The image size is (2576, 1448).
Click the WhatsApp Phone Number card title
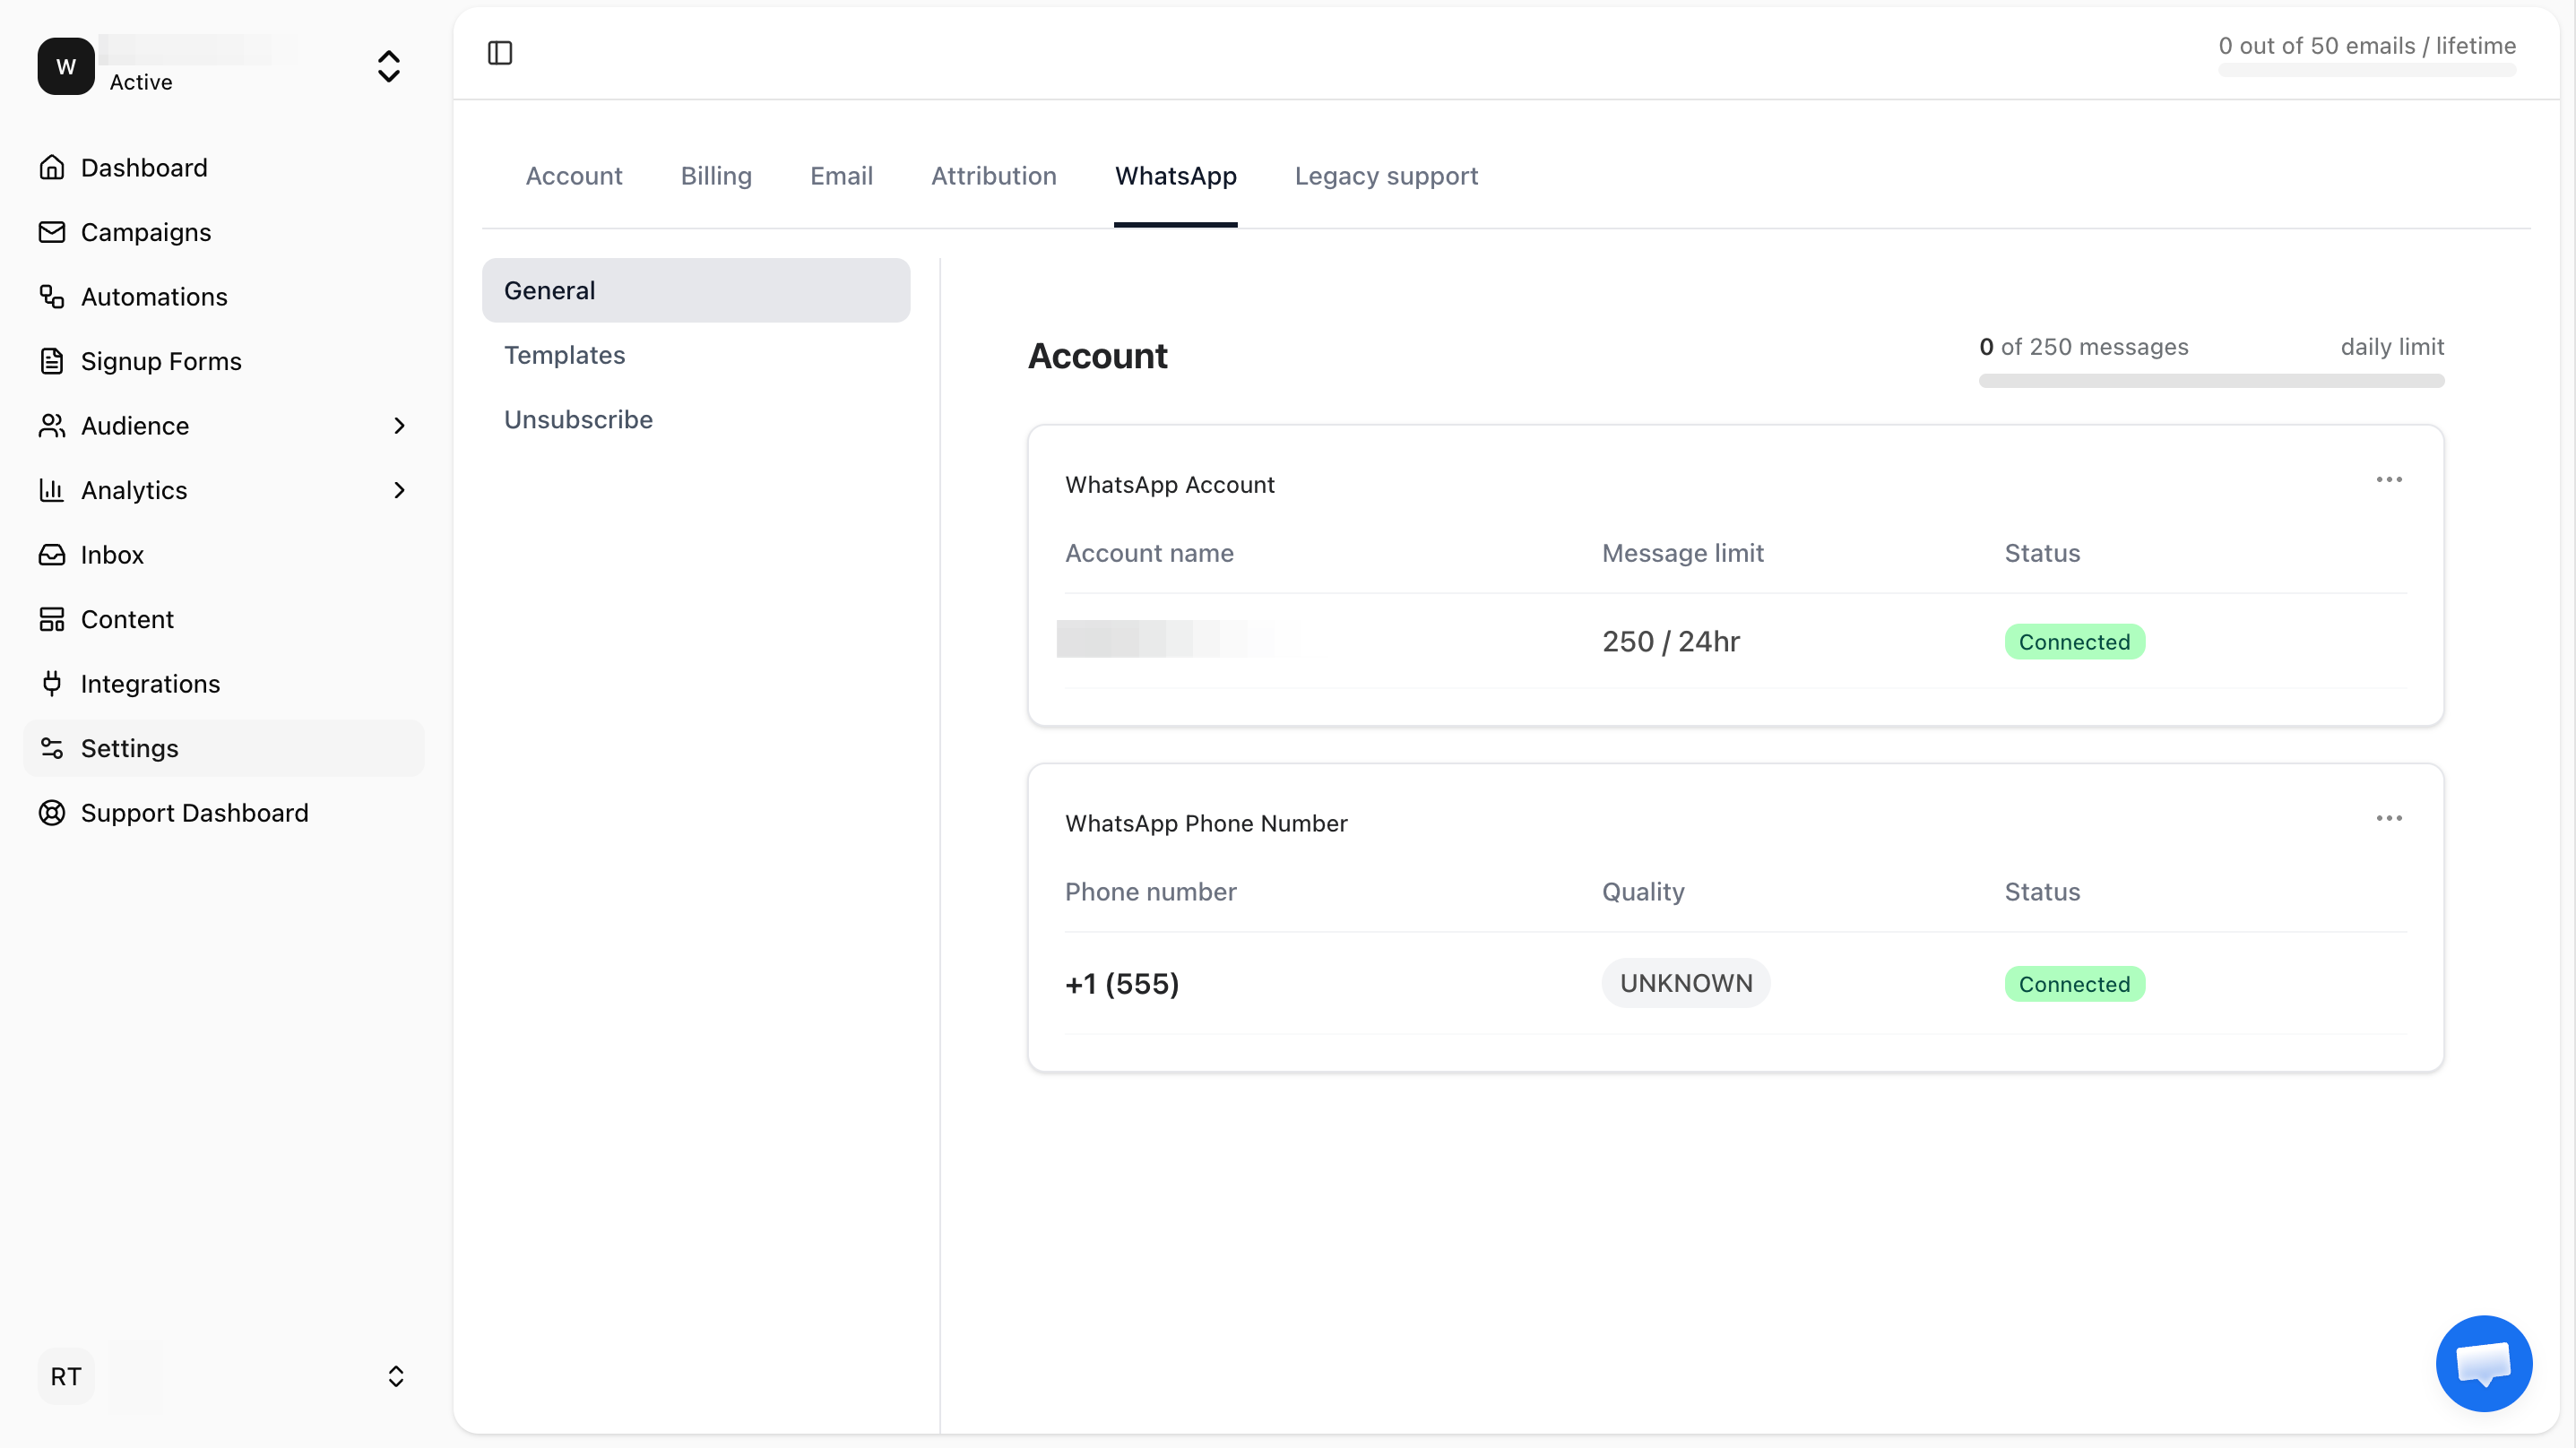(x=1206, y=823)
